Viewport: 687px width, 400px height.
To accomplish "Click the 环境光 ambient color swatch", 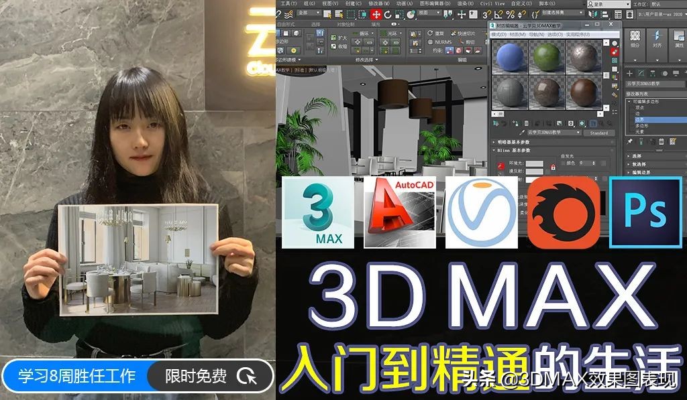I will 535,163.
